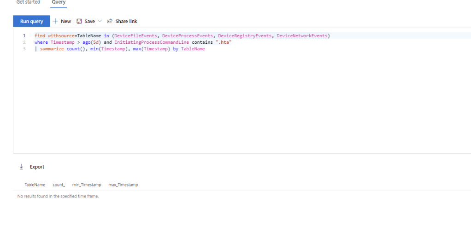The image size is (471, 233).
Task: Click the min_Timestamp column header
Action: point(87,185)
